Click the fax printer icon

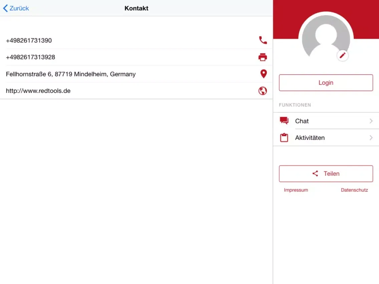pos(263,57)
